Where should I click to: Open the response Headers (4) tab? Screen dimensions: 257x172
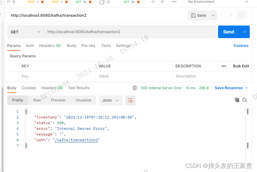tap(52, 88)
